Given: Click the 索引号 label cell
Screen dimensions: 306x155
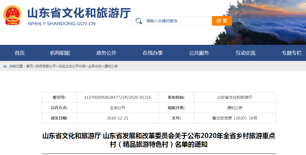Looking at the screenshot, I should [x=59, y=97].
